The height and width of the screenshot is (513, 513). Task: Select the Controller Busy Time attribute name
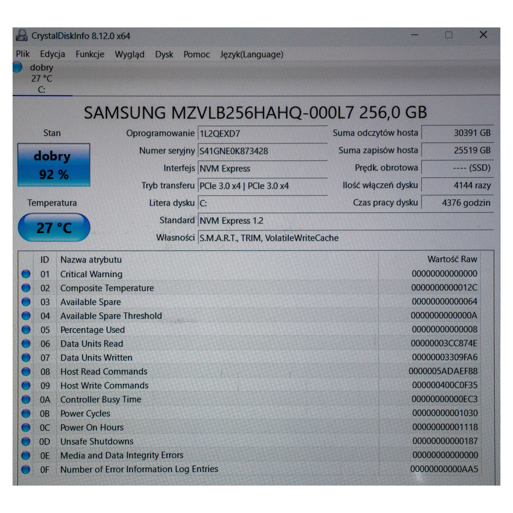click(101, 399)
